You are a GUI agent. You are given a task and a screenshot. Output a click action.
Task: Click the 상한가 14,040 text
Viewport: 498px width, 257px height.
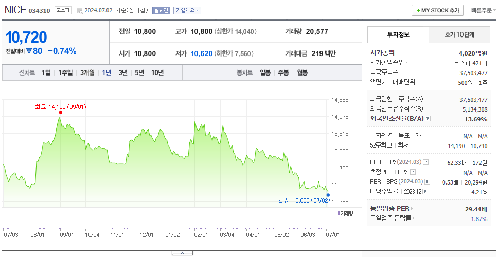[236, 32]
